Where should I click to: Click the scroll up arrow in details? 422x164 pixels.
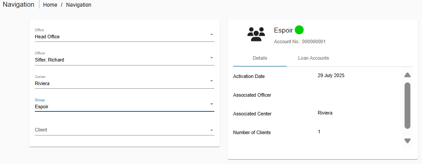[x=407, y=75]
